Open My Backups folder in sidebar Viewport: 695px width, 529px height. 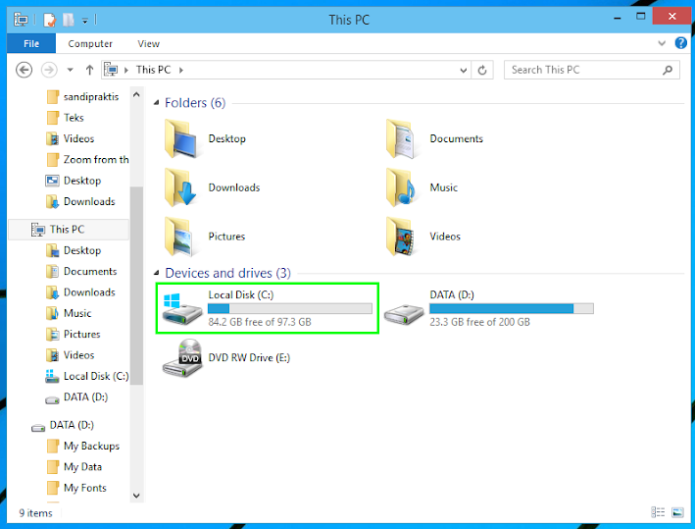(x=83, y=446)
